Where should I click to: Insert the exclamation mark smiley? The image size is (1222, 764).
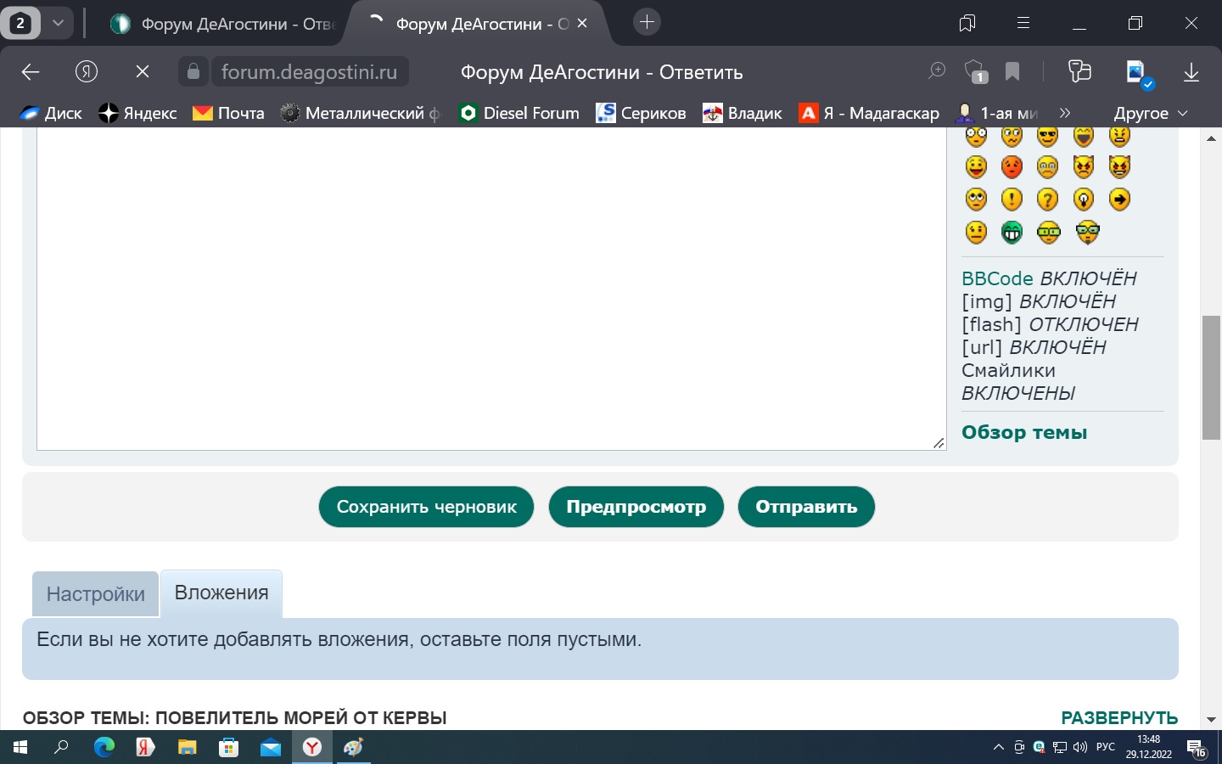(x=1012, y=199)
